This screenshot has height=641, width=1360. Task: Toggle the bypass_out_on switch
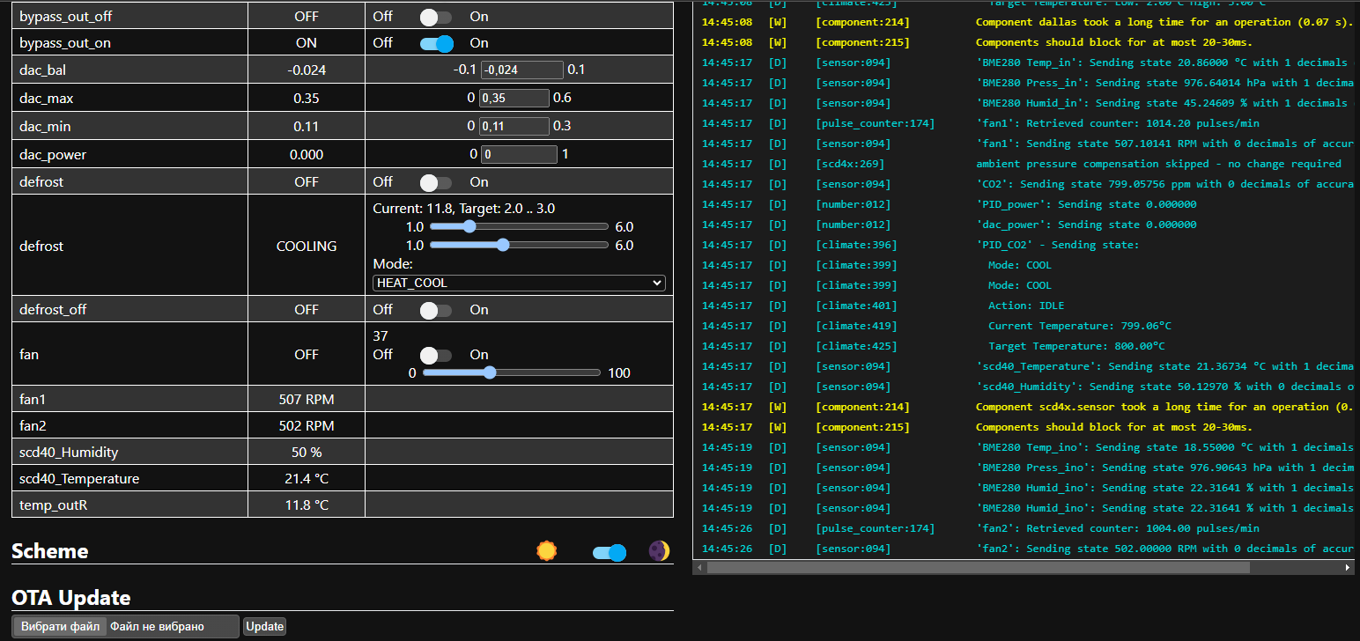(x=436, y=43)
